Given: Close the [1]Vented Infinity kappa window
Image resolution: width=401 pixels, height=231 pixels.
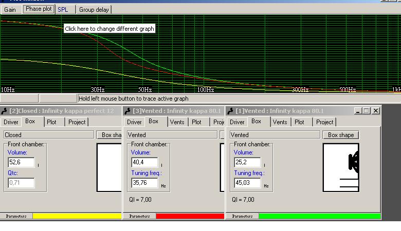Looking at the screenshot, I should pyautogui.click(x=376, y=111).
